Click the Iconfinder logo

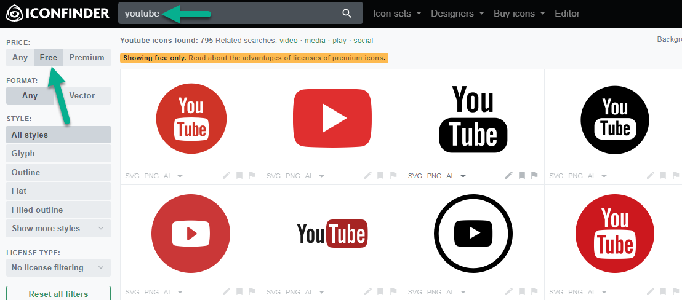pos(58,13)
